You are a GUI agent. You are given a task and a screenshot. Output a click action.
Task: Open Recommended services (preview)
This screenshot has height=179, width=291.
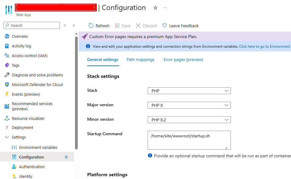pos(32,106)
